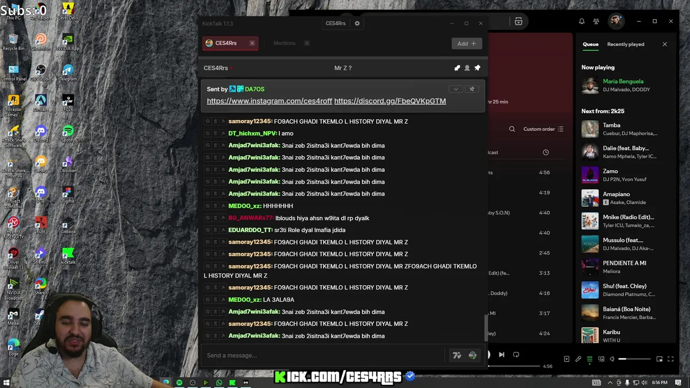Image resolution: width=690 pixels, height=388 pixels.
Task: Open Custom order sort dropdown in Spotify
Action: click(x=543, y=129)
